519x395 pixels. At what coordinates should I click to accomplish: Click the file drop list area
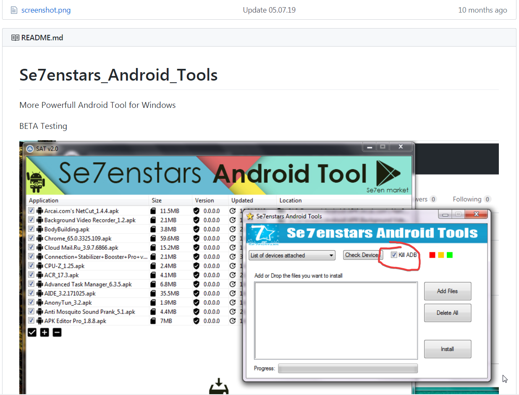click(x=336, y=320)
